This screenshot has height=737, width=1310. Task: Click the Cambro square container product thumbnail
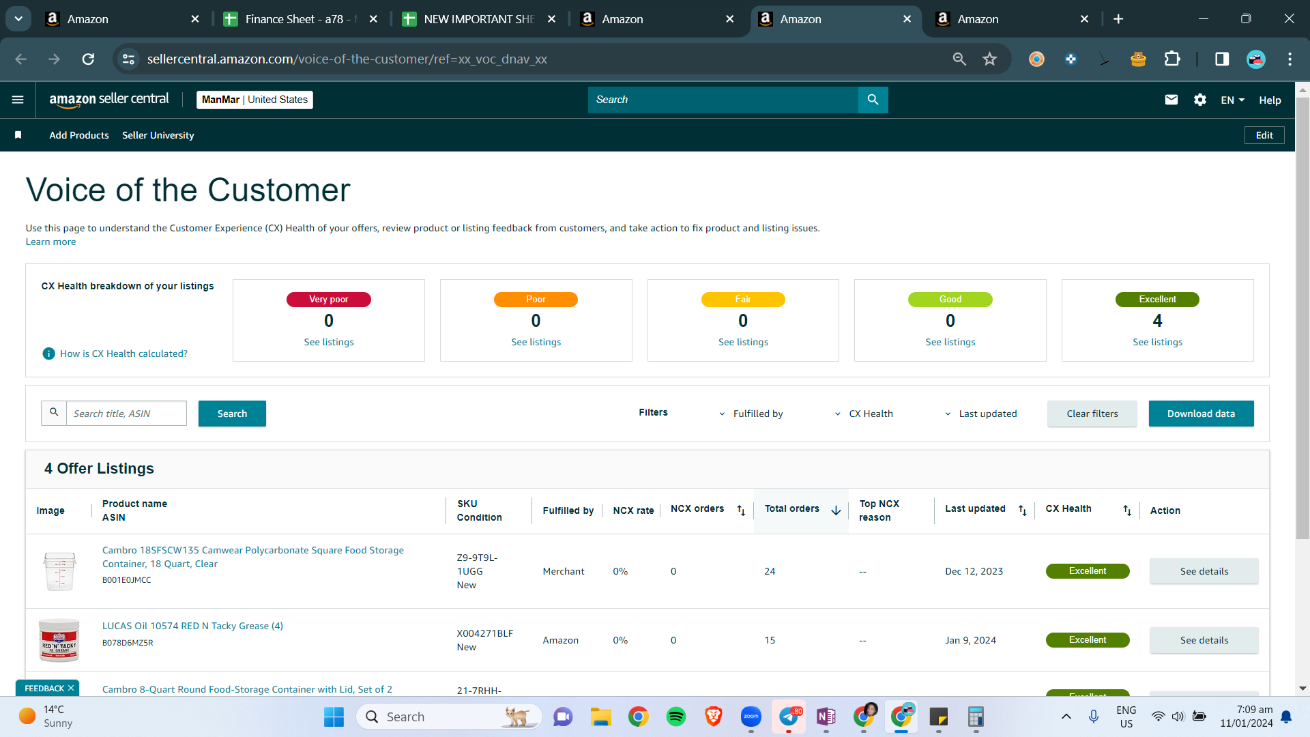point(59,571)
